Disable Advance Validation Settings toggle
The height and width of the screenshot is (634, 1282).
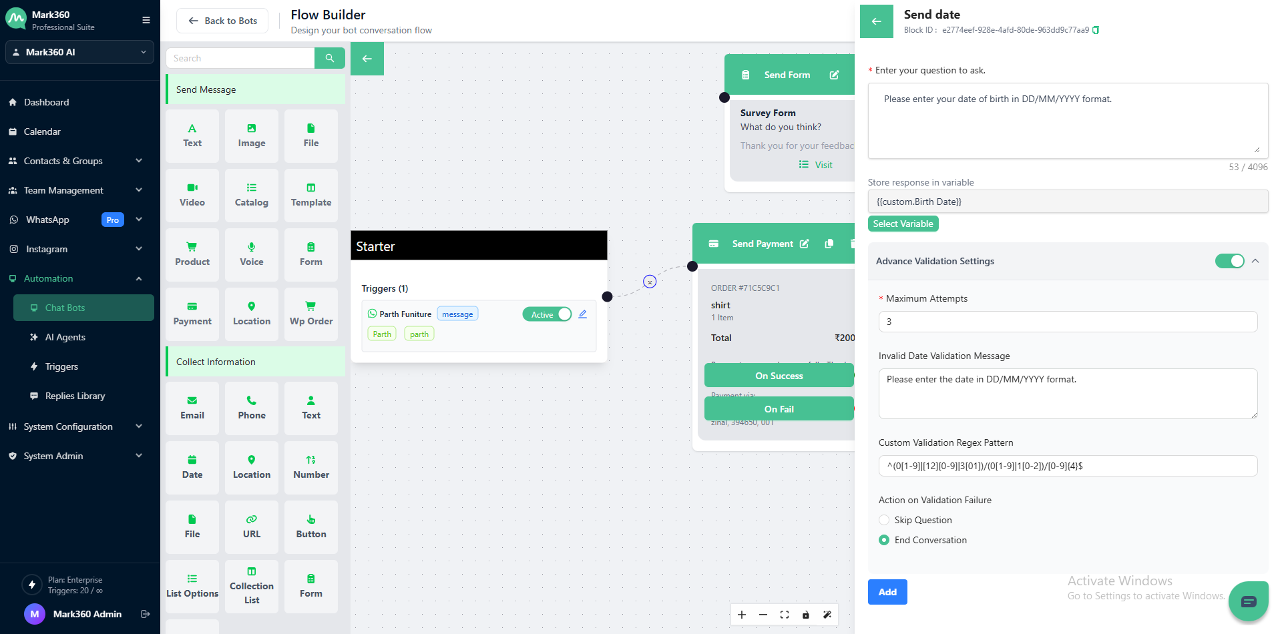click(1229, 261)
